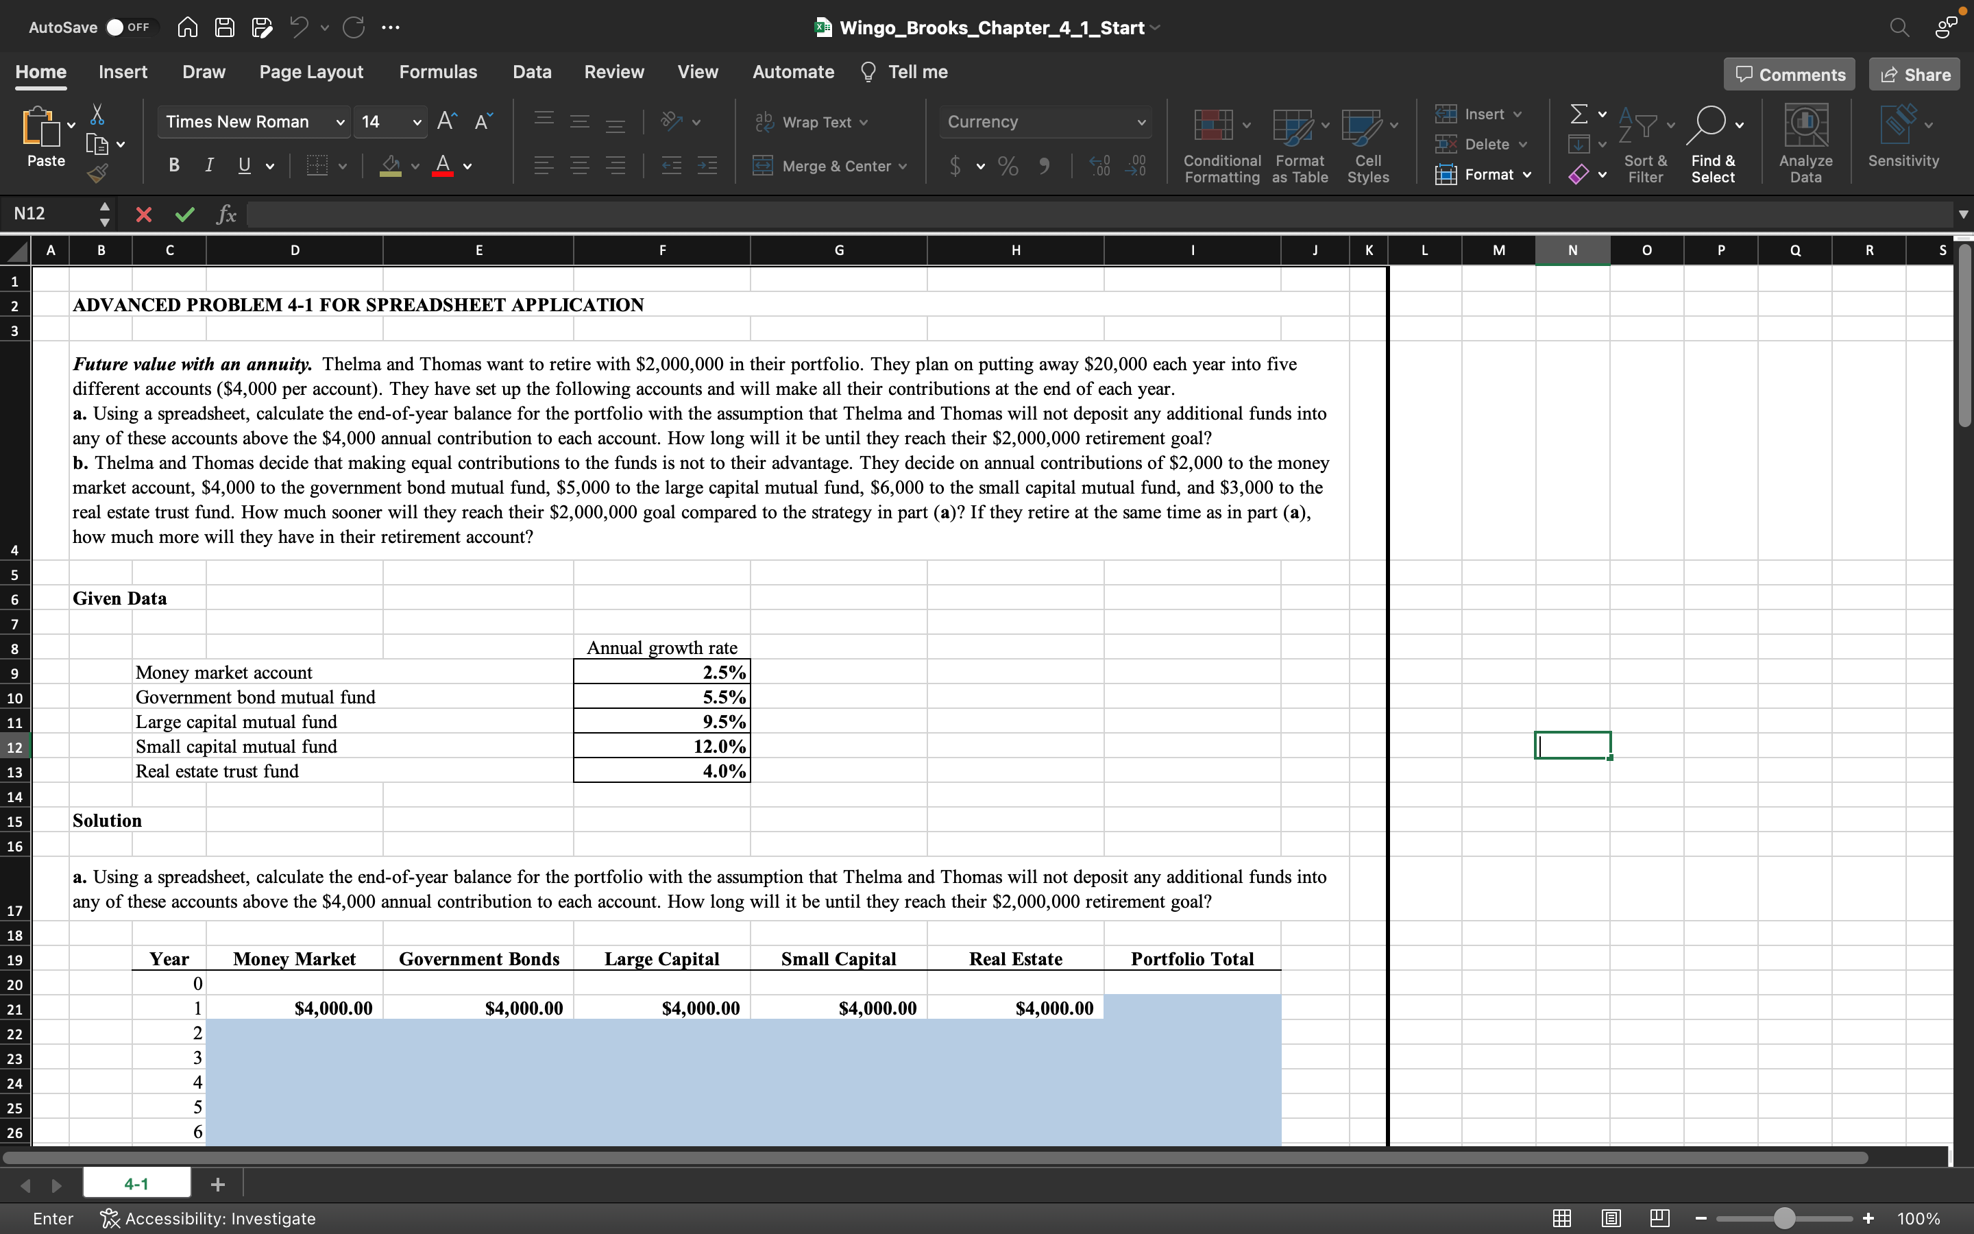
Task: Click the Increase Font Size icon
Action: pos(446,121)
